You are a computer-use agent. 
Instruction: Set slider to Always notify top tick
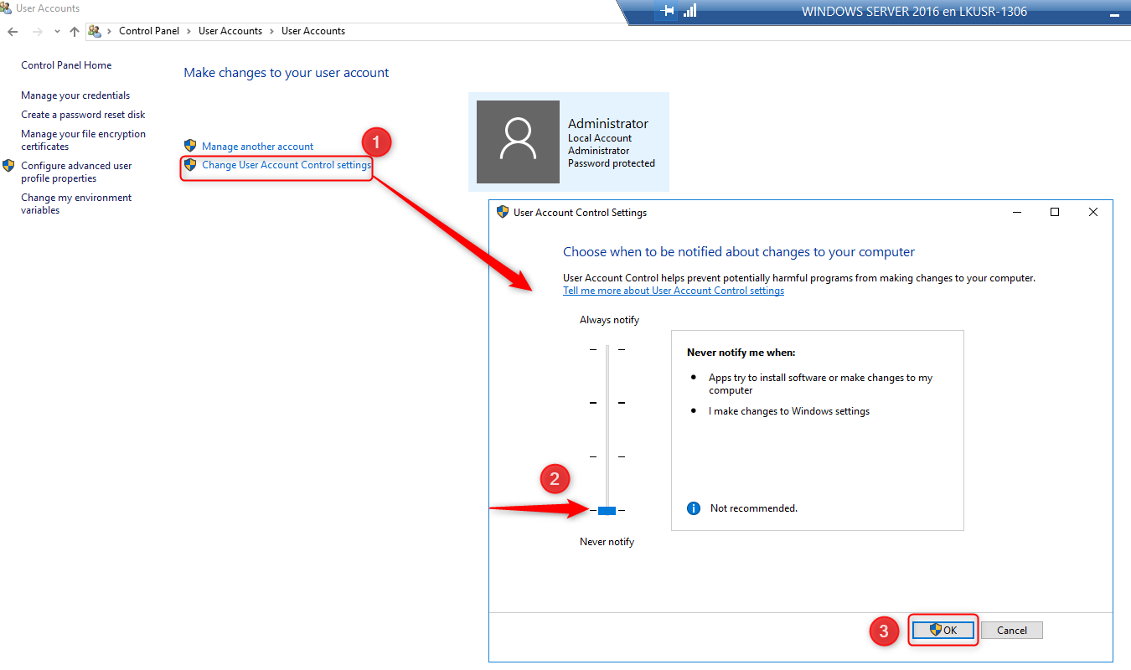click(x=607, y=348)
